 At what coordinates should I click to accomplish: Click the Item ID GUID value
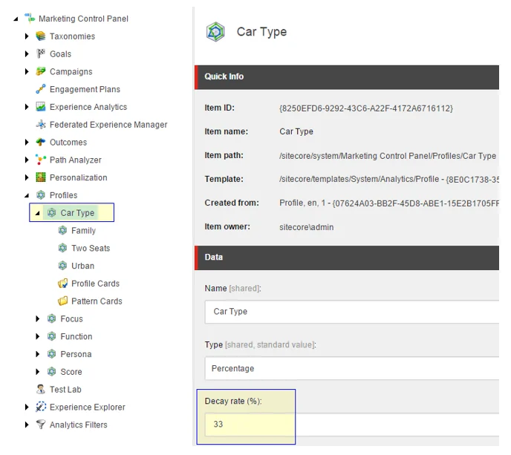tap(366, 108)
